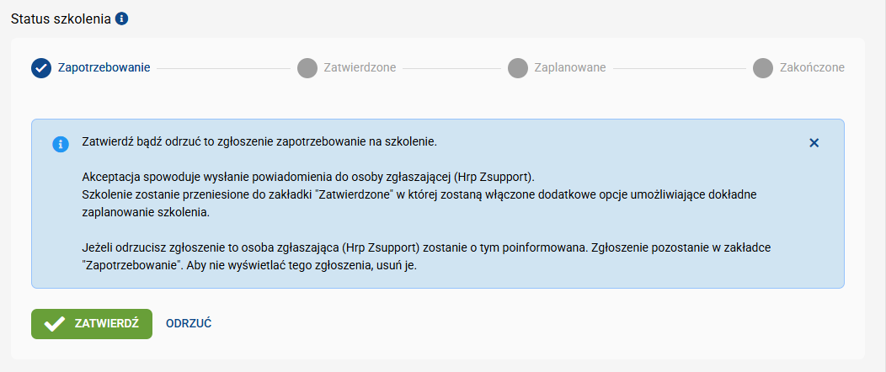
Task: Click connector line between Zapotrzebowanie and Zatwierdzone
Action: pyautogui.click(x=224, y=68)
